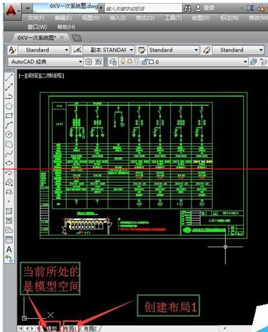268x332 pixels.
Task: Expand the quick access toolbar chevron
Action: coord(28,8)
